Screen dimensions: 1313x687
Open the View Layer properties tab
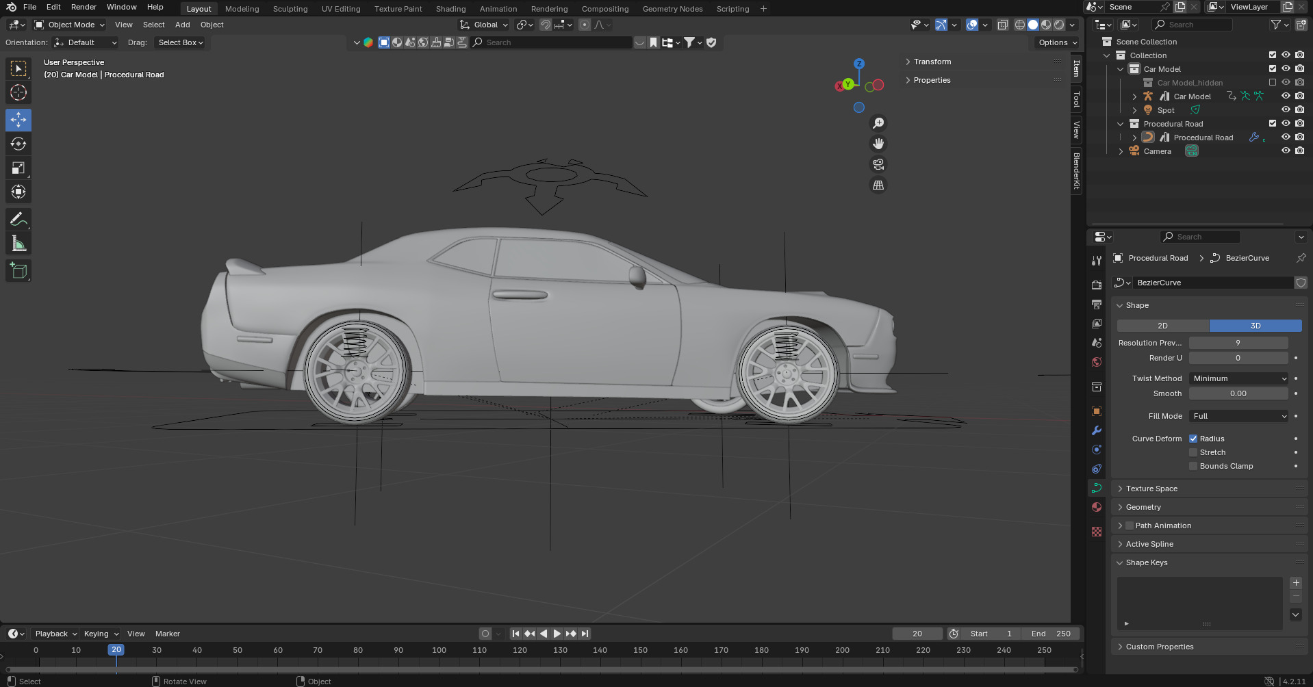1097,323
